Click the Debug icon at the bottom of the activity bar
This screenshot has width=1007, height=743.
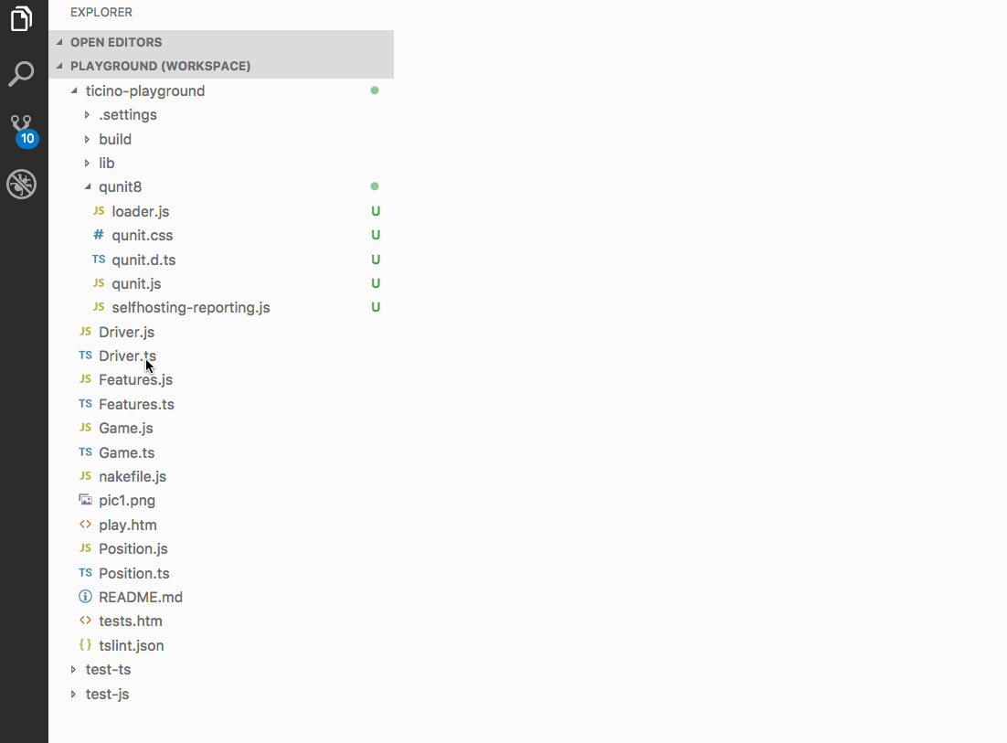pyautogui.click(x=22, y=184)
